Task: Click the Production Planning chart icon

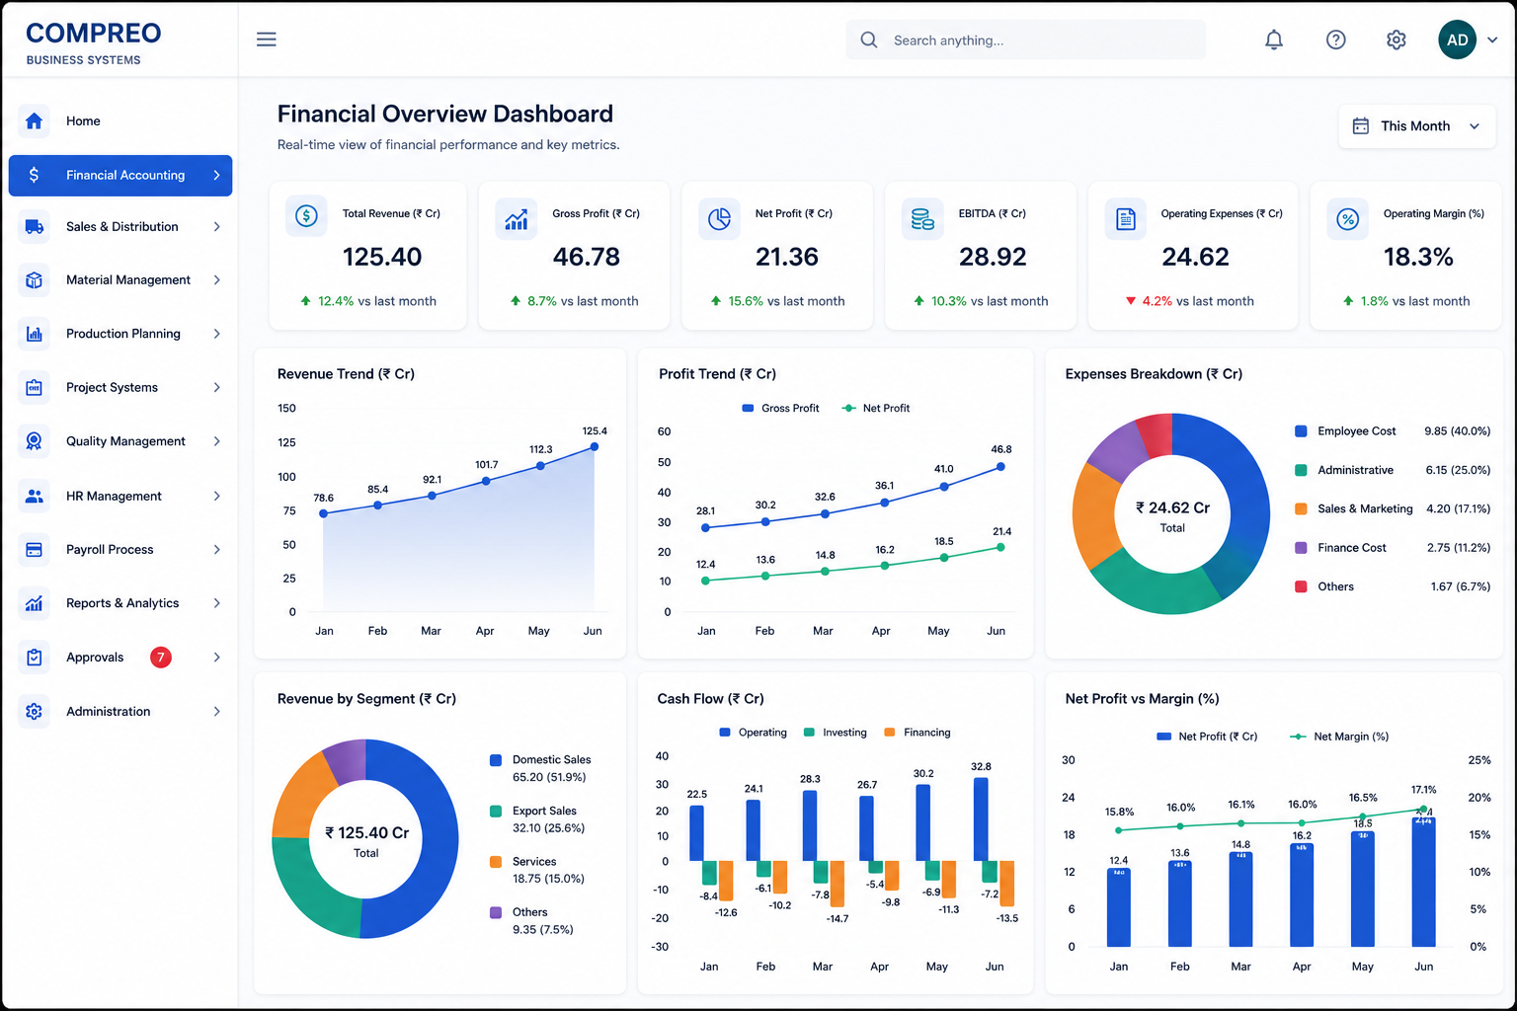Action: point(34,334)
